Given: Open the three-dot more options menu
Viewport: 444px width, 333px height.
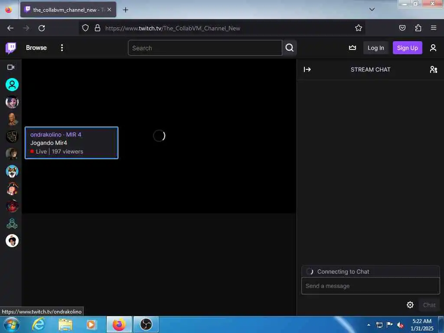Looking at the screenshot, I should (62, 48).
